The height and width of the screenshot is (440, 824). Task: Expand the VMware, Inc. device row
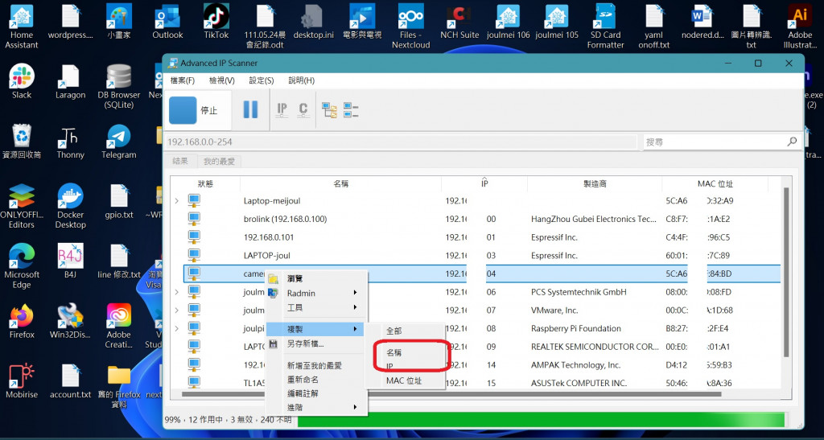coord(176,310)
